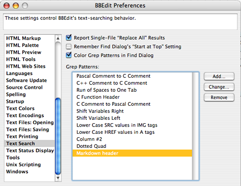Choose the Shift Variables Left pattern
This screenshot has width=241, height=186.
click(x=132, y=118)
